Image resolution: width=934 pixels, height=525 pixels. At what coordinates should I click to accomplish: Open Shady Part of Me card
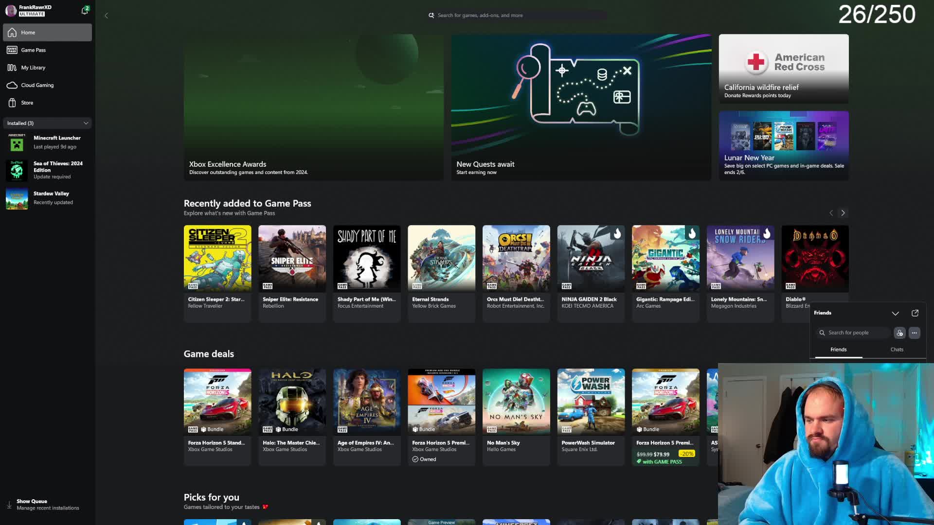[x=367, y=273]
